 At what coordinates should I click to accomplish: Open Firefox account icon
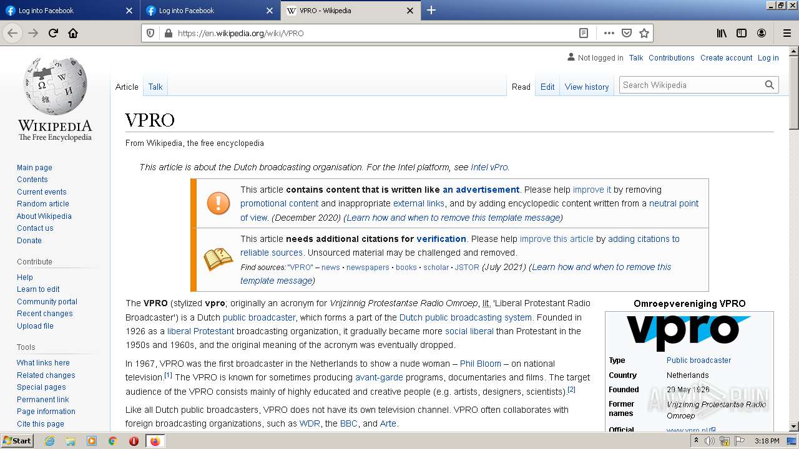pyautogui.click(x=762, y=33)
